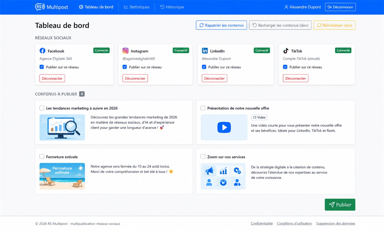Click the Connecté badge on Instagram card

(x=181, y=50)
